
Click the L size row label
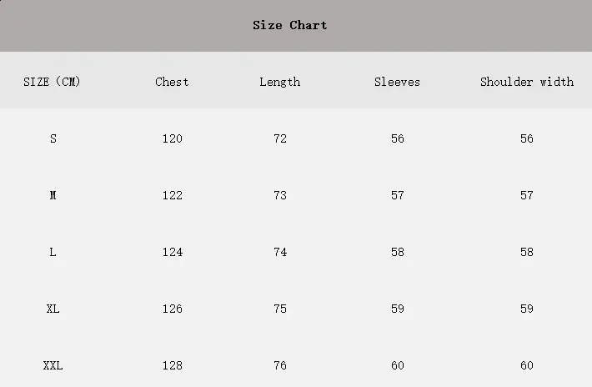53,252
